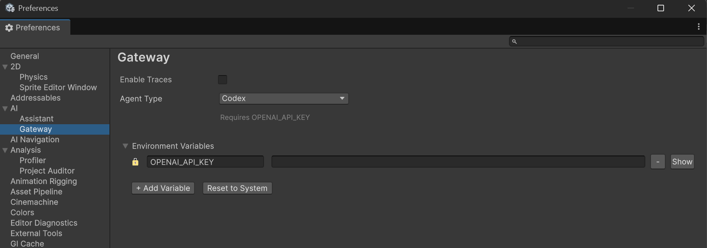Click the Add Variable button
707x248 pixels.
163,188
